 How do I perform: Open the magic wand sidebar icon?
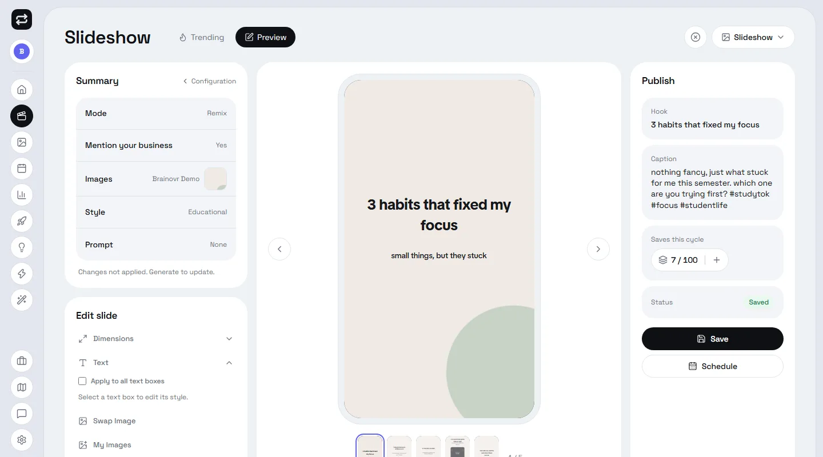pos(22,300)
